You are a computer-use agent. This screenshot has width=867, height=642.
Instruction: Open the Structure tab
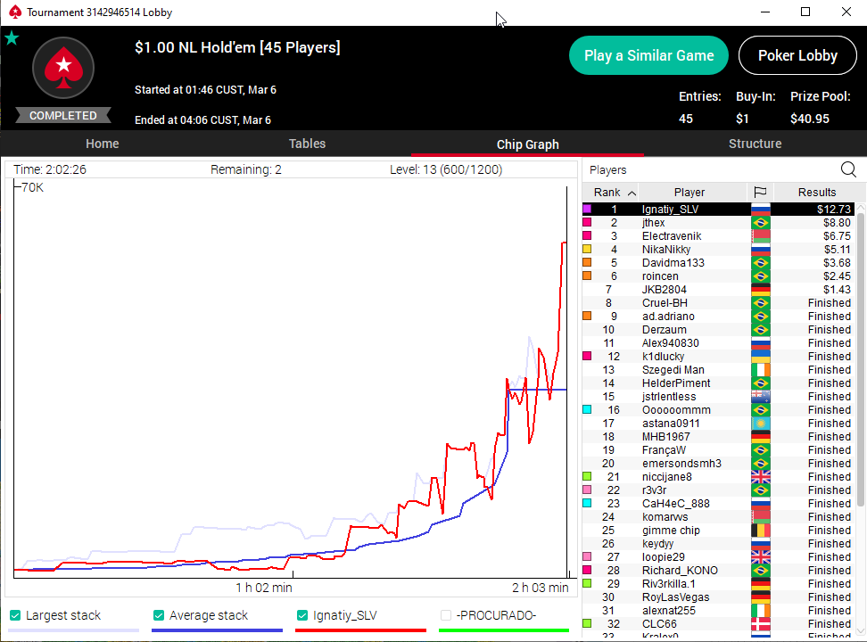755,144
